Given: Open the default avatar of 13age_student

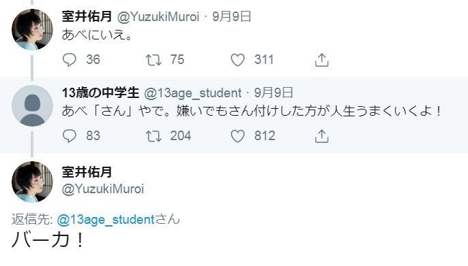Looking at the screenshot, I should [32, 105].
